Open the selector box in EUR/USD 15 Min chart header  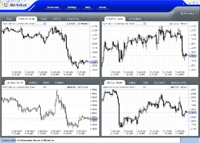41,23
